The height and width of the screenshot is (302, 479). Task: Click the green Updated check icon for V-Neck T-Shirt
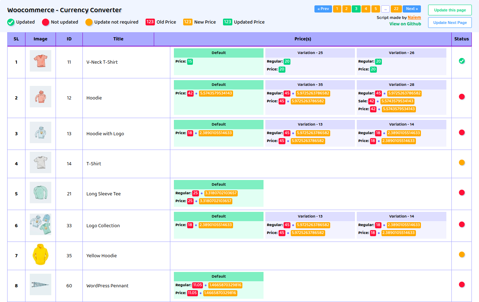point(462,61)
